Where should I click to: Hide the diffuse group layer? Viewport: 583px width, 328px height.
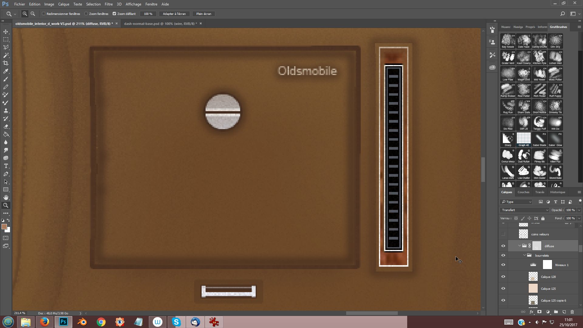[x=503, y=246]
